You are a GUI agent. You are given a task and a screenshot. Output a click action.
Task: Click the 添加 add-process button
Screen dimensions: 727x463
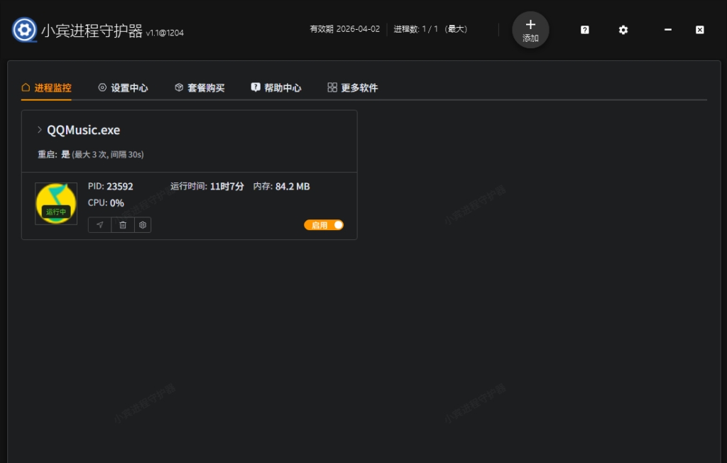click(530, 30)
